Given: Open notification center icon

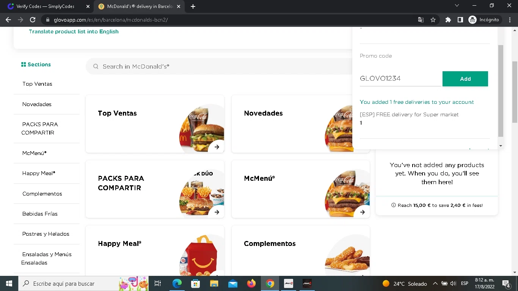Looking at the screenshot, I should click(x=506, y=283).
